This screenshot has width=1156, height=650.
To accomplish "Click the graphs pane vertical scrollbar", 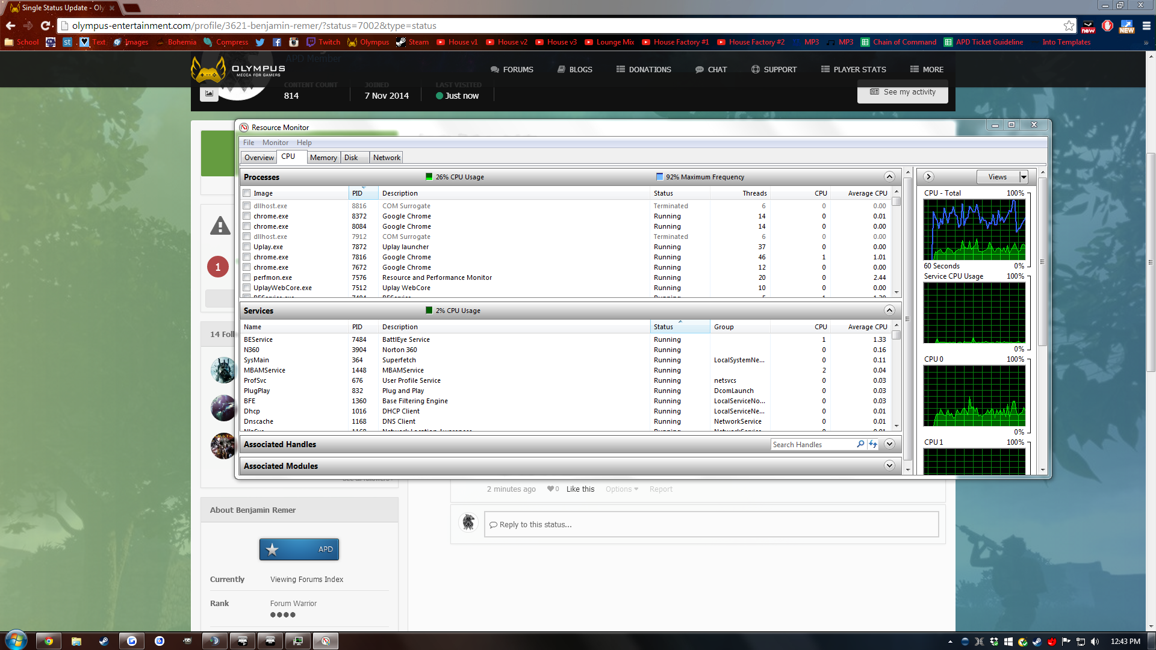I will click(1042, 321).
